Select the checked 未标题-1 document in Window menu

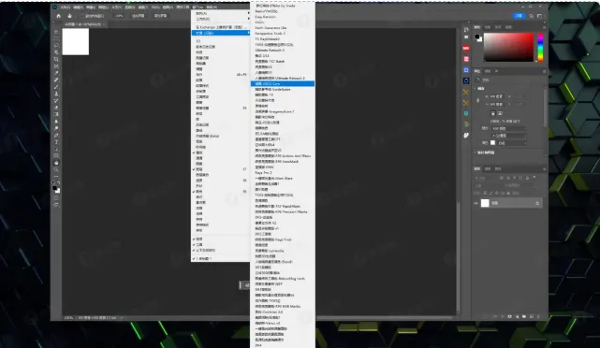(220, 259)
